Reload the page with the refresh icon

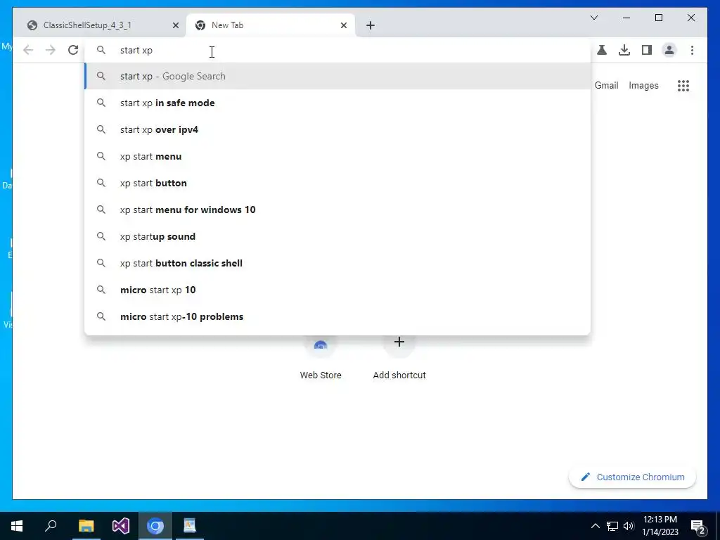[73, 50]
